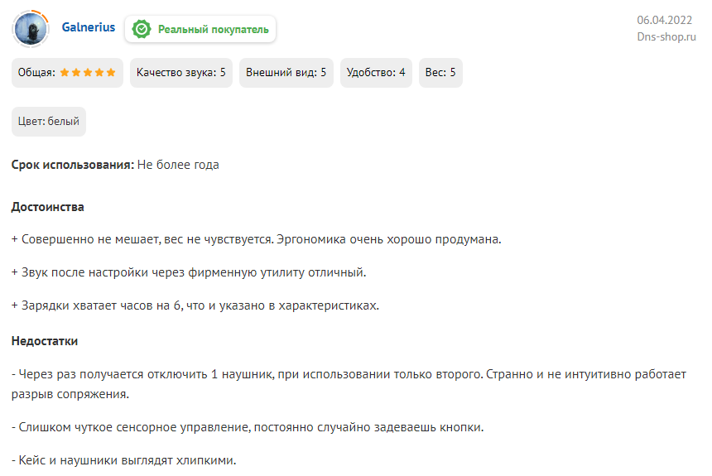712x476 pixels.
Task: Click the line about Слишком чуткое сенсорное управление
Action: pyautogui.click(x=248, y=427)
